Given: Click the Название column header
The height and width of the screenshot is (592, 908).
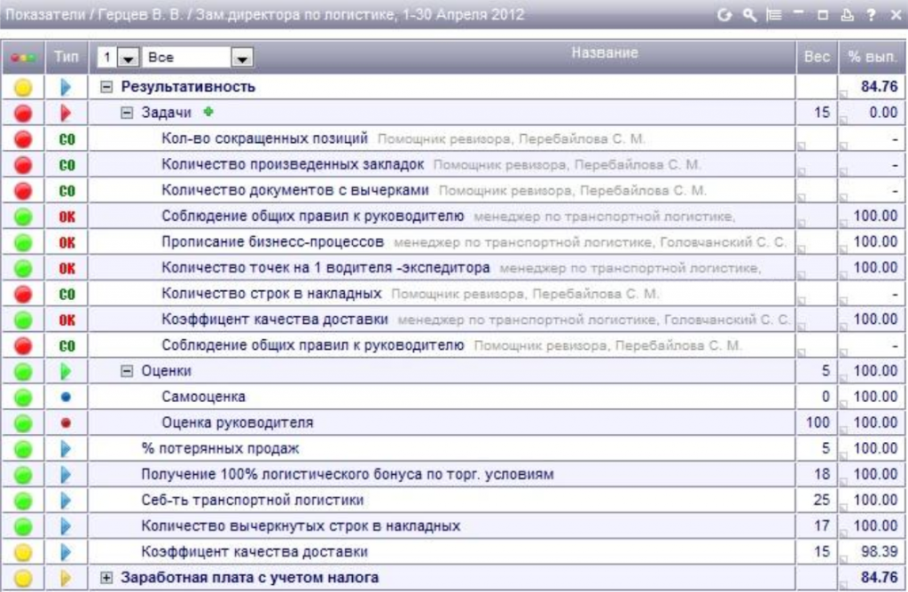Looking at the screenshot, I should point(605,52).
